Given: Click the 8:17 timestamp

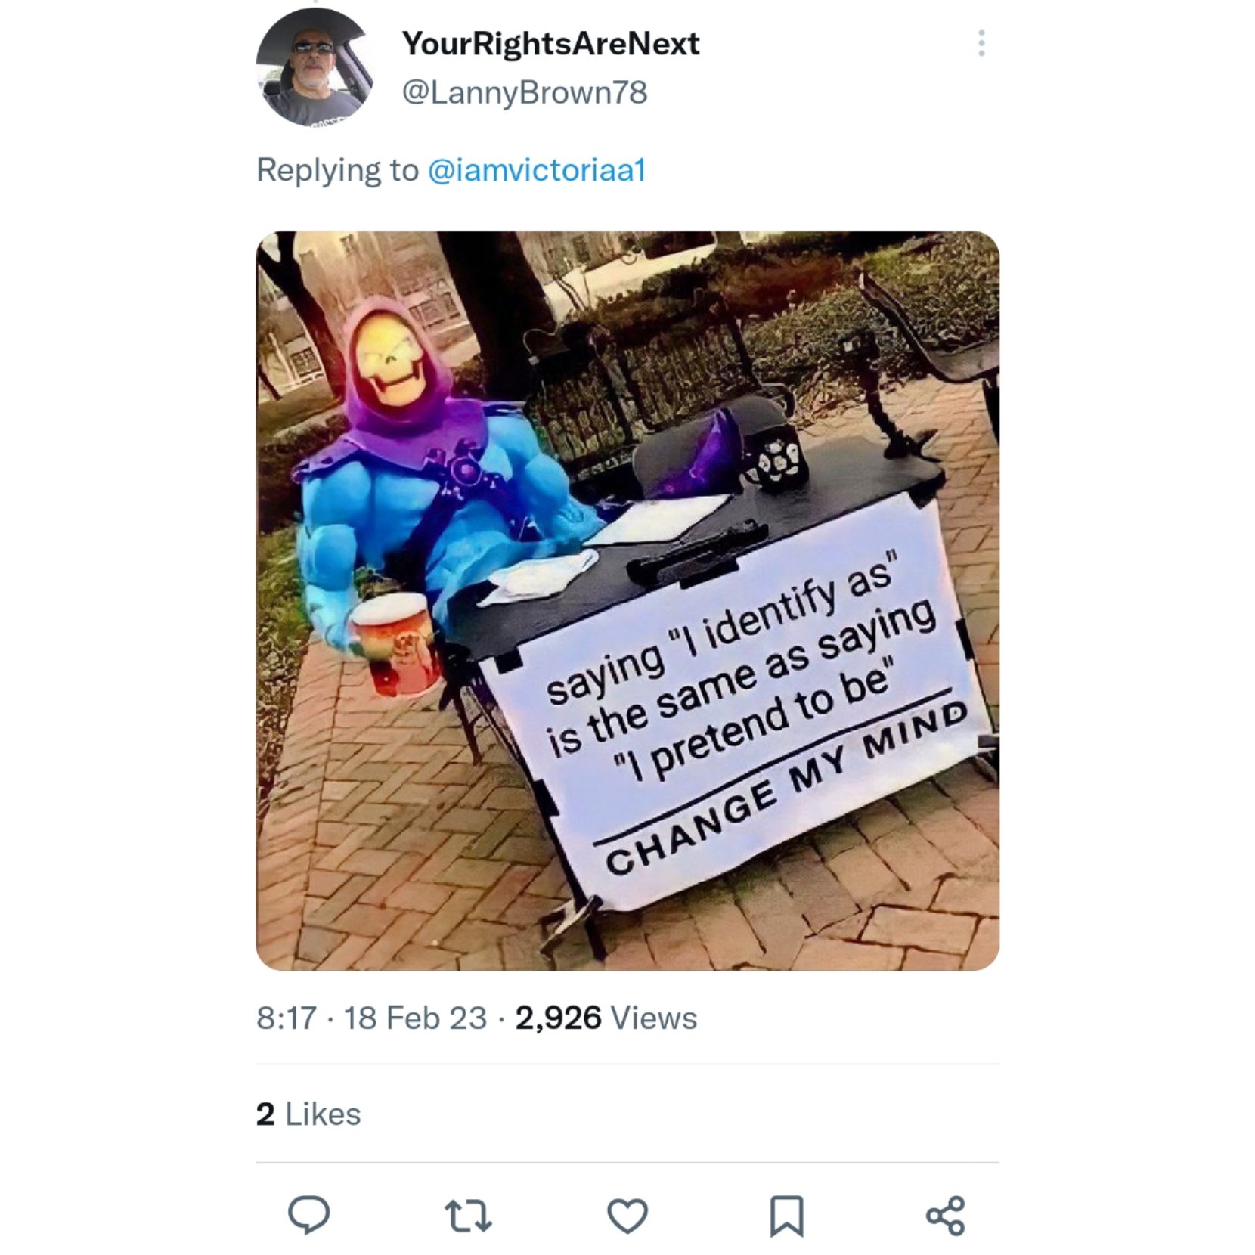Looking at the screenshot, I should [286, 1018].
